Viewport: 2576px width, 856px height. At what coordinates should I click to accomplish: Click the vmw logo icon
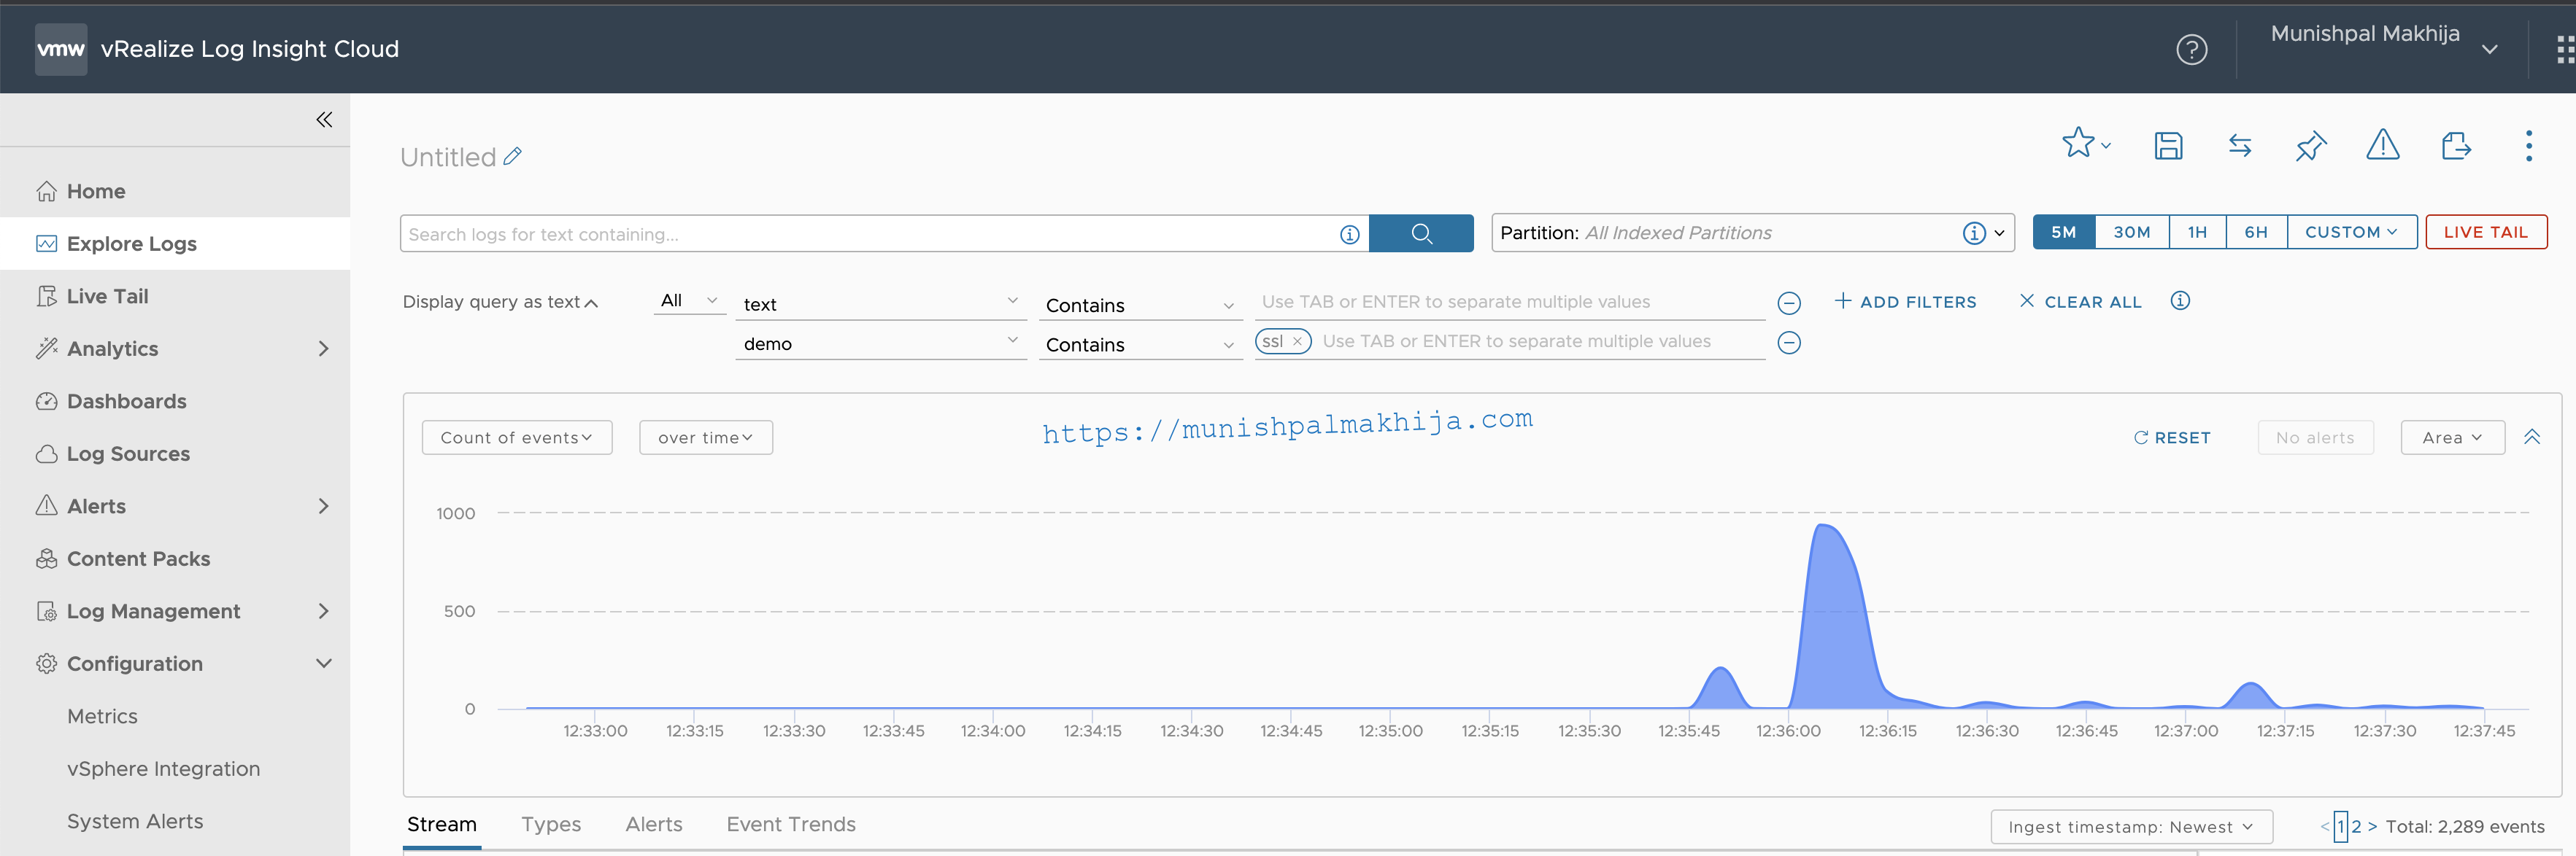pos(61,49)
